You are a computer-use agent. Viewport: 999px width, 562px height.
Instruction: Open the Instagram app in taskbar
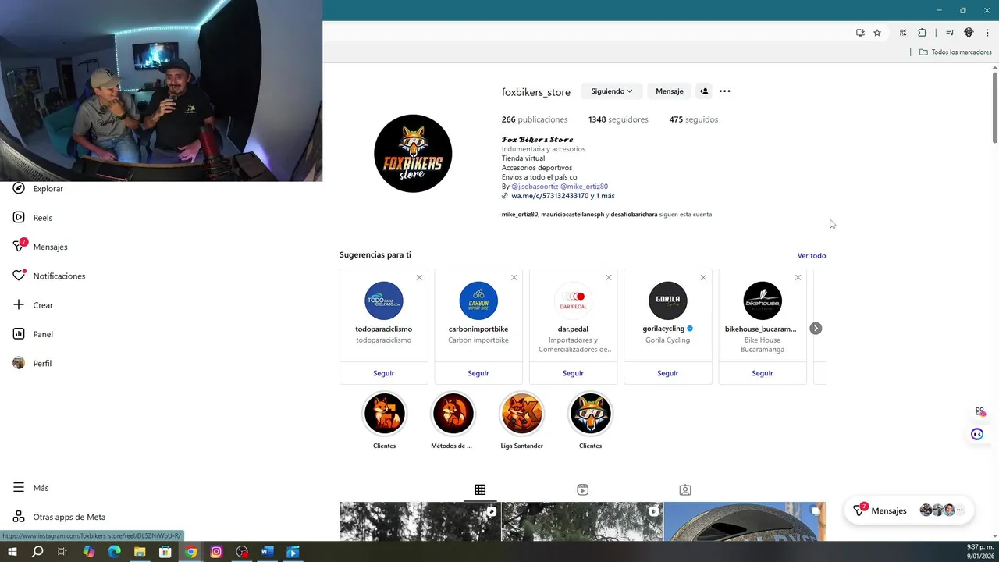click(216, 552)
